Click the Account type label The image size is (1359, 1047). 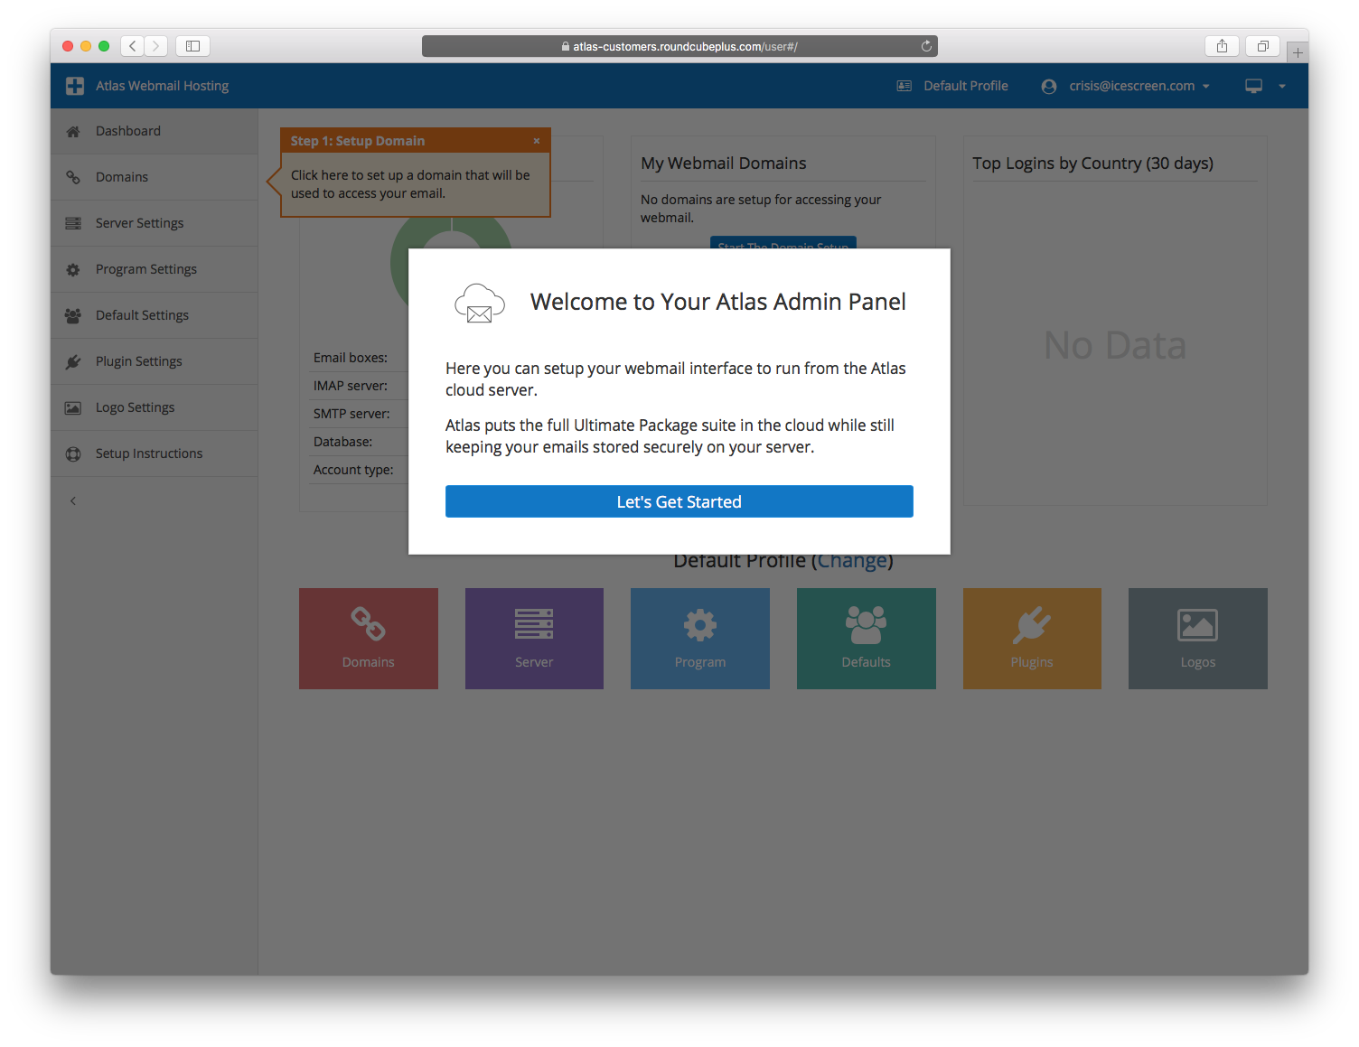coord(353,470)
